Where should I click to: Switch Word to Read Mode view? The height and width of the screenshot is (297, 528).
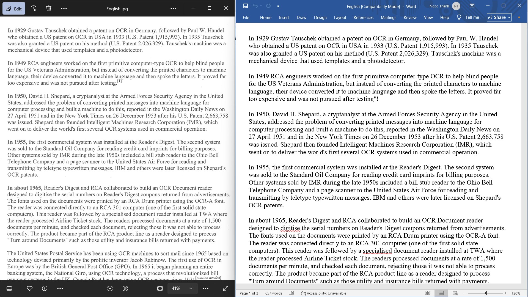pos(427,293)
